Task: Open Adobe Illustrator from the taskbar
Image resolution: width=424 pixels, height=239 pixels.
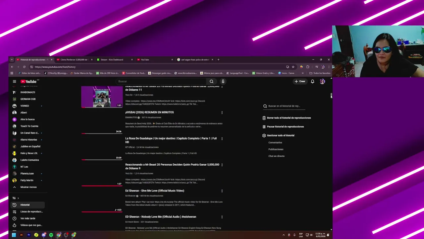Action: (22, 235)
